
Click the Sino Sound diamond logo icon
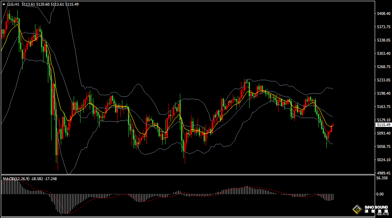click(357, 209)
